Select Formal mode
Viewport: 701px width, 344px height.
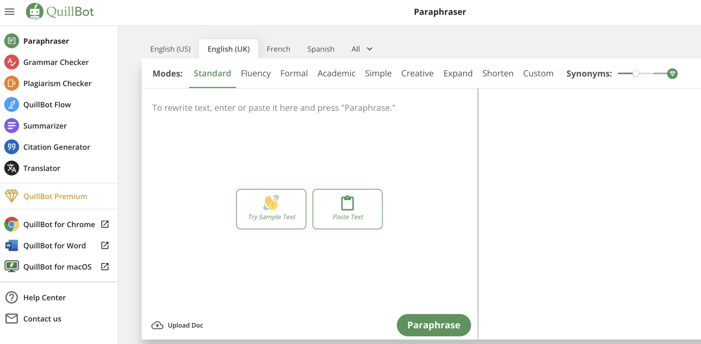click(x=294, y=73)
